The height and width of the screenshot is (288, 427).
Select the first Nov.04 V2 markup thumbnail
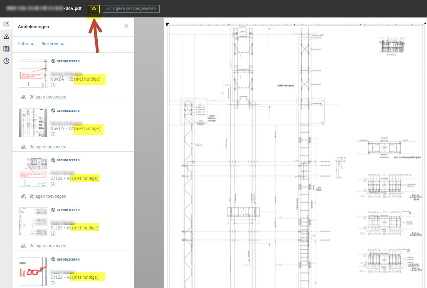coord(33,73)
